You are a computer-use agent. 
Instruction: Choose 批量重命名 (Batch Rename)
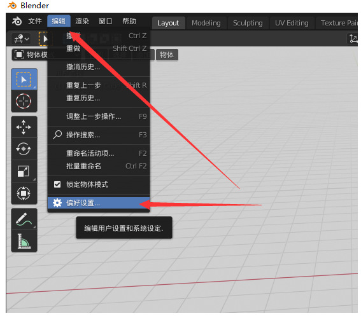pos(99,166)
